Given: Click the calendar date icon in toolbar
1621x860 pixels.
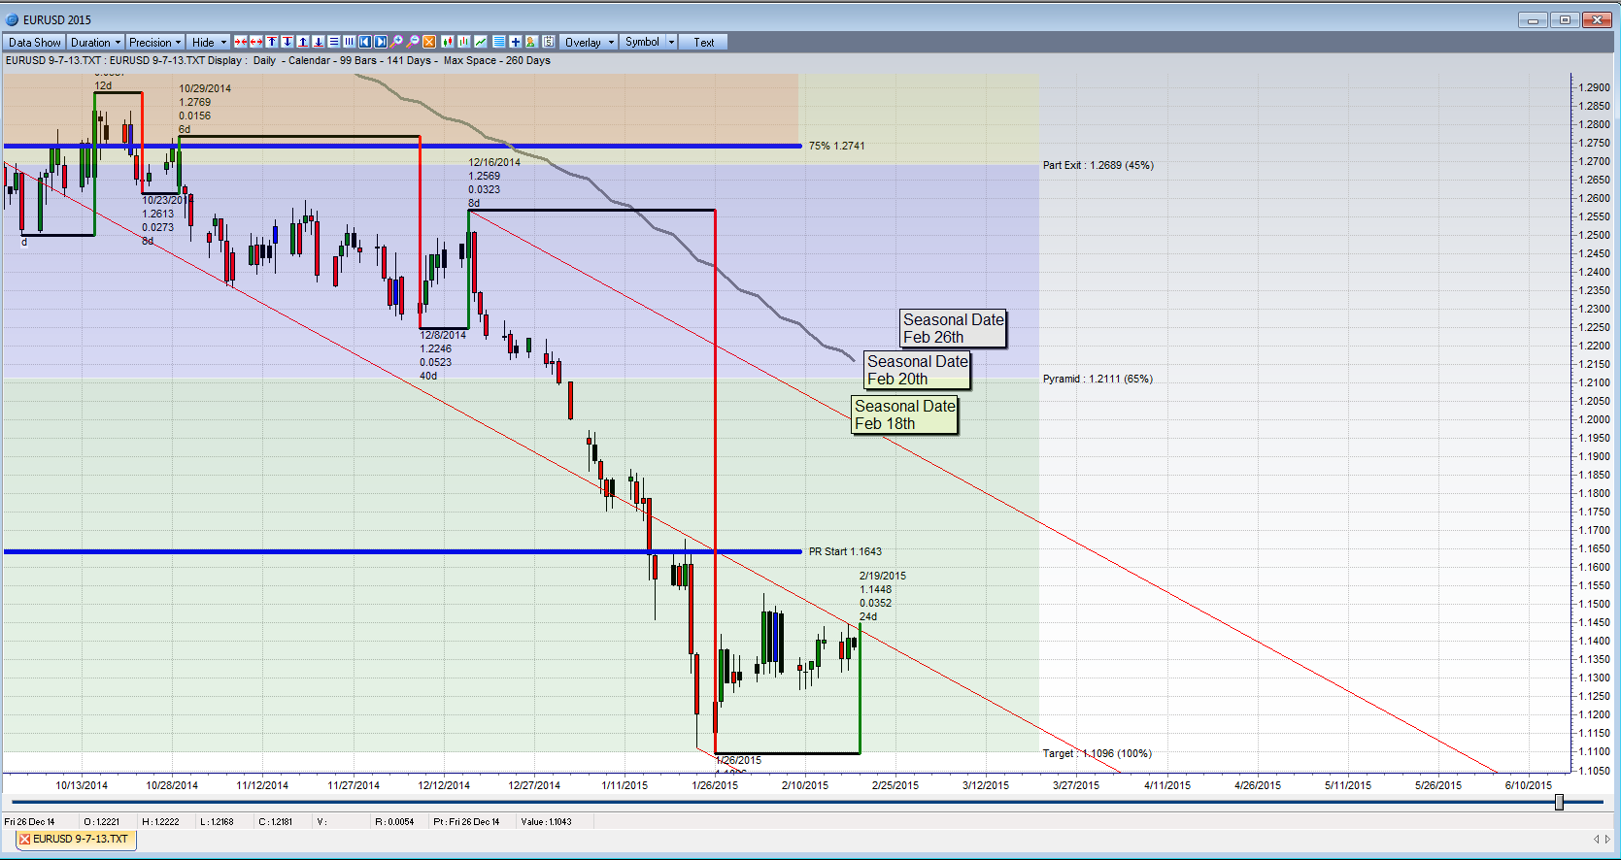Looking at the screenshot, I should (549, 42).
